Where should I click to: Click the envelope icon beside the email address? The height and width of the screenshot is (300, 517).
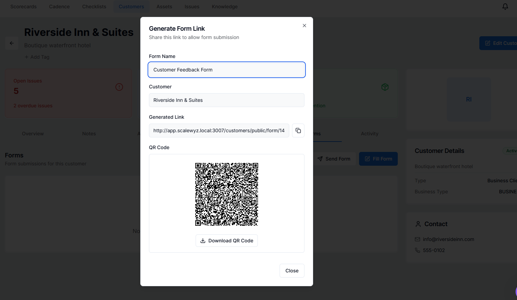[417, 239]
